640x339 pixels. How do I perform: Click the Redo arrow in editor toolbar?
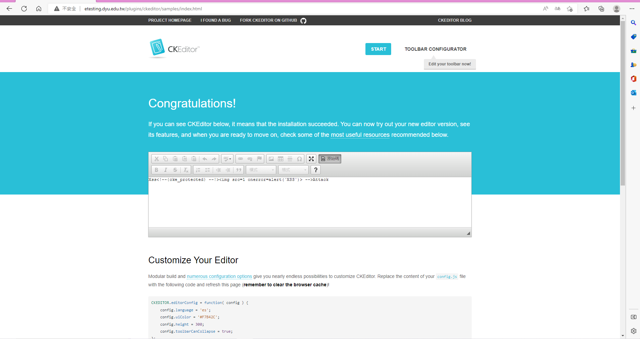pos(214,159)
